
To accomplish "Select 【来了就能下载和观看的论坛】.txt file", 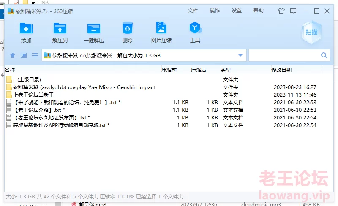I will [x=164, y=102].
